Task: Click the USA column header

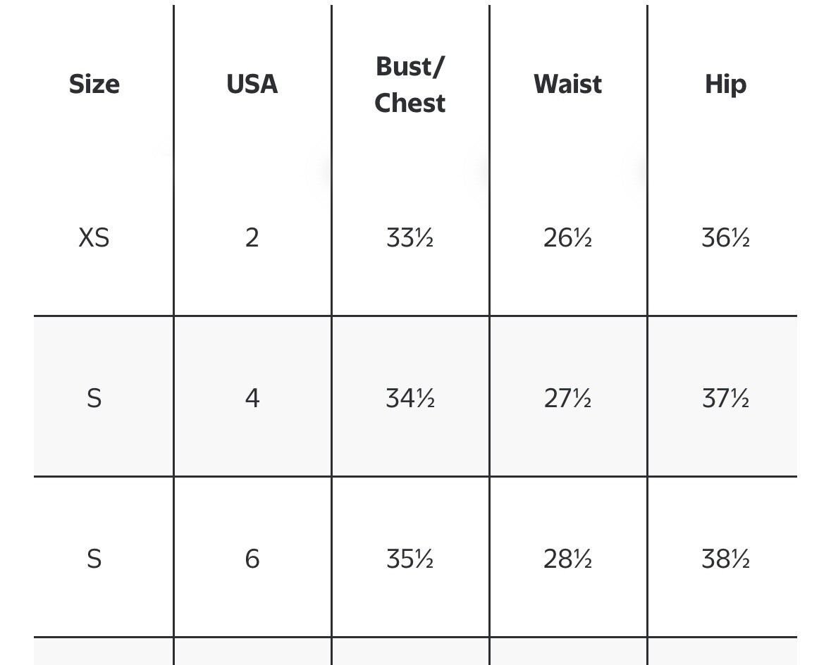Action: pyautogui.click(x=252, y=85)
